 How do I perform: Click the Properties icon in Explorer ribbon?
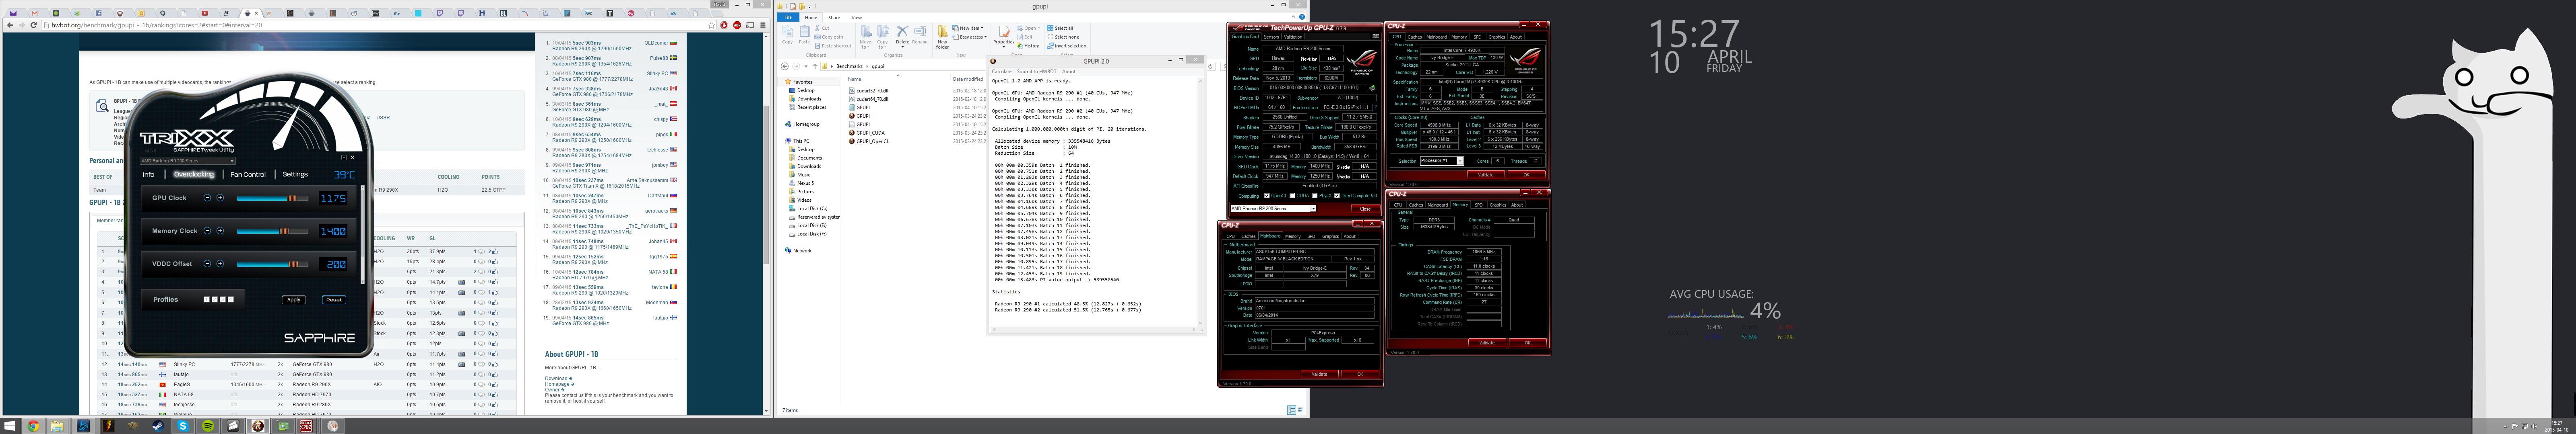[1004, 36]
